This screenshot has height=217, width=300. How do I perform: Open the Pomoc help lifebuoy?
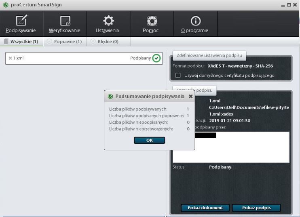(x=150, y=24)
